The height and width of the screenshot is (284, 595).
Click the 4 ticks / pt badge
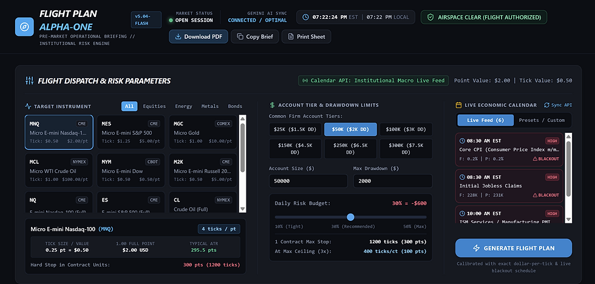(x=219, y=229)
